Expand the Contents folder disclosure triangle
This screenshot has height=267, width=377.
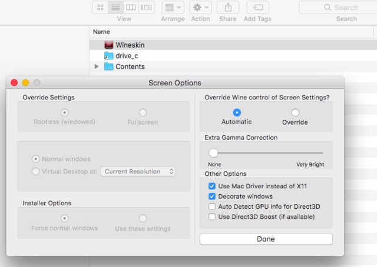[97, 66]
